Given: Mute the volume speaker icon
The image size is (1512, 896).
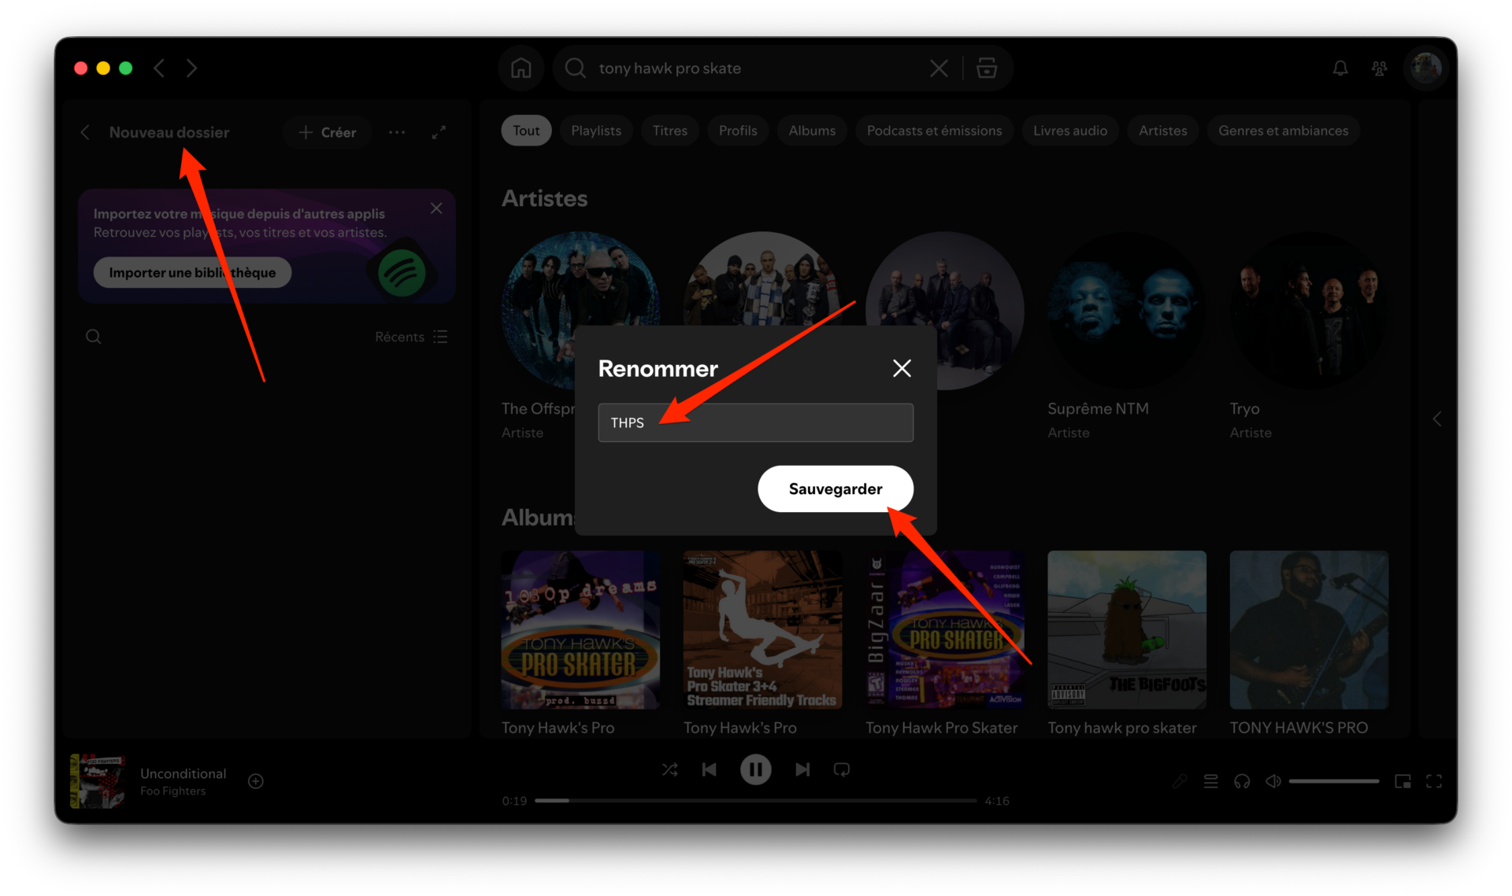Looking at the screenshot, I should [x=1273, y=781].
